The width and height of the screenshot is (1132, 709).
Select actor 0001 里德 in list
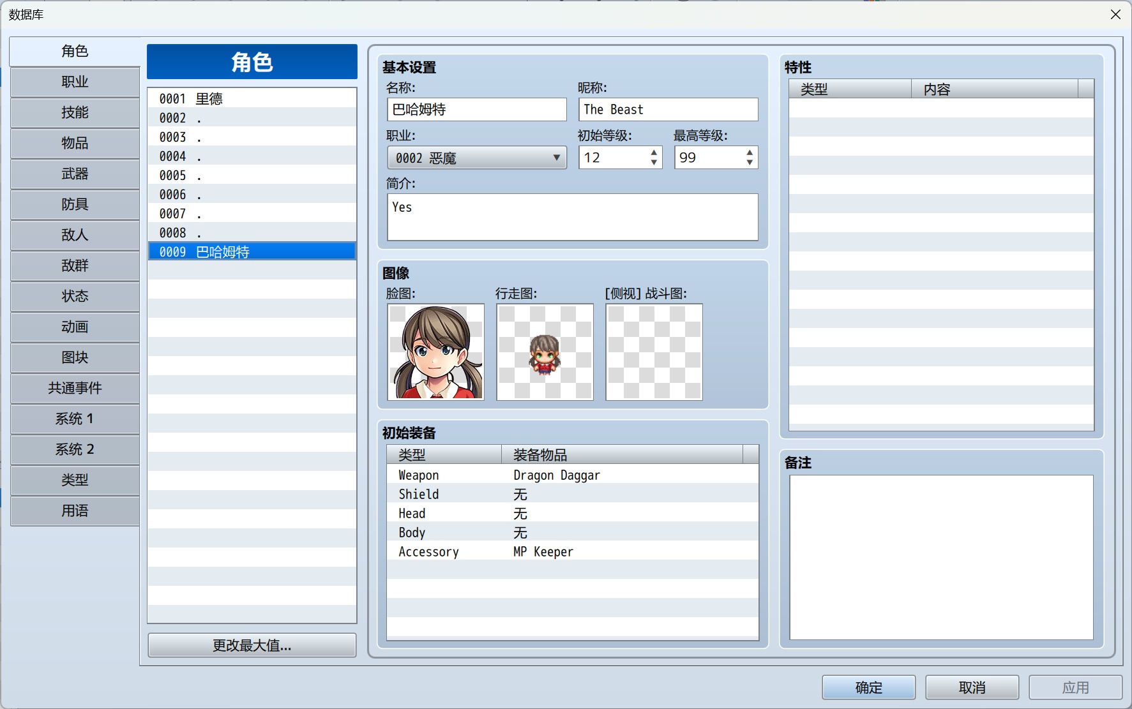pos(252,98)
